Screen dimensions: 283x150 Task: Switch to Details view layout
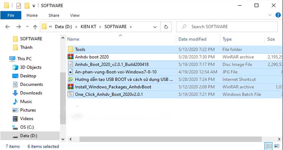click(268, 146)
